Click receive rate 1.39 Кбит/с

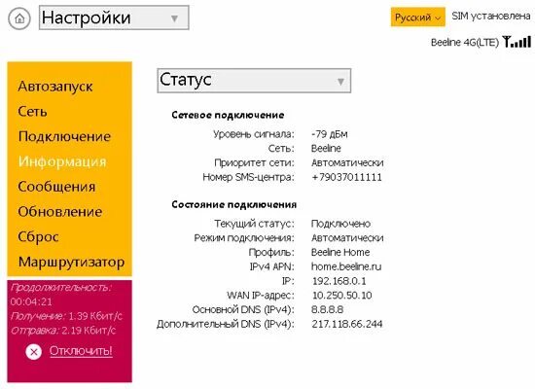tap(95, 316)
